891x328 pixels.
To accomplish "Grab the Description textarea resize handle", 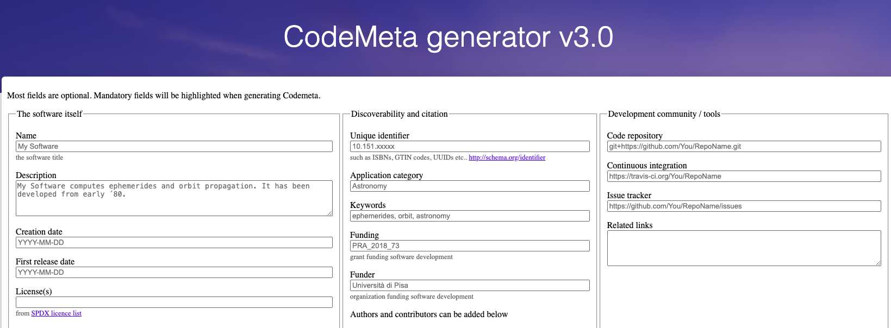I will pos(330,213).
